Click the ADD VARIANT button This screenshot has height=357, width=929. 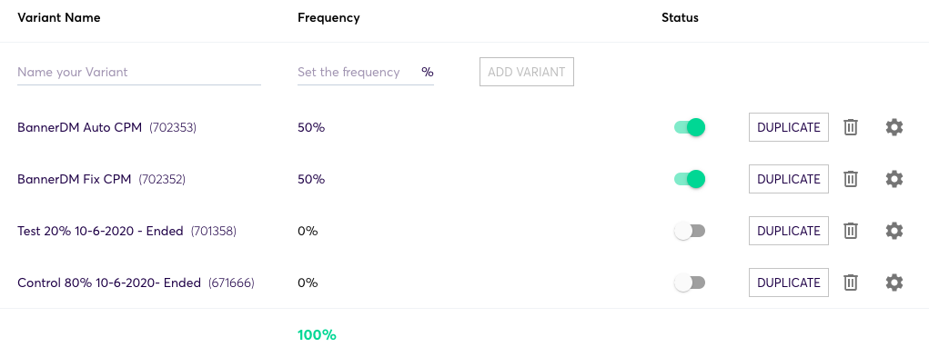pyautogui.click(x=527, y=72)
